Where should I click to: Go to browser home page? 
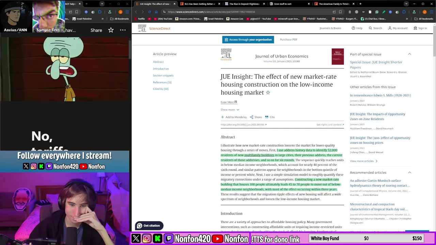click(x=156, y=12)
